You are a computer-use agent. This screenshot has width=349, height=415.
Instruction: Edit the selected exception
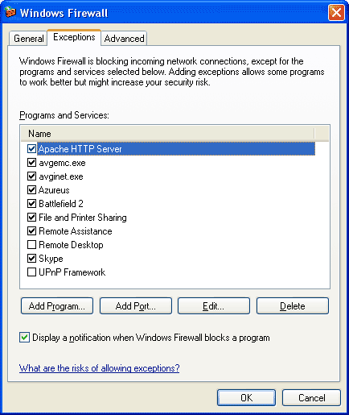tap(214, 305)
